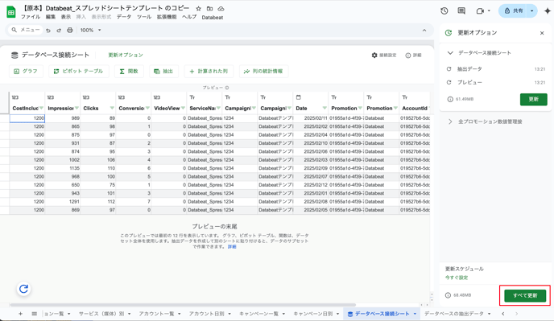Click the floating blue refresh icon
This screenshot has width=554, height=321.
coord(23,289)
